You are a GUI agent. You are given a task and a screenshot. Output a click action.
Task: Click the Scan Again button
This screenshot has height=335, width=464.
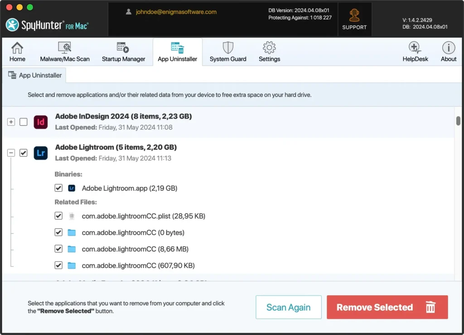pos(289,307)
